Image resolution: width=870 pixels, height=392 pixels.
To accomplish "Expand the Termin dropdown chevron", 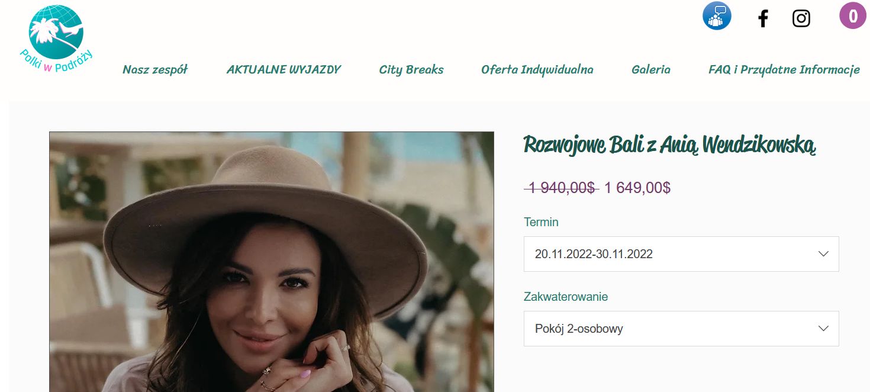I will [x=823, y=254].
